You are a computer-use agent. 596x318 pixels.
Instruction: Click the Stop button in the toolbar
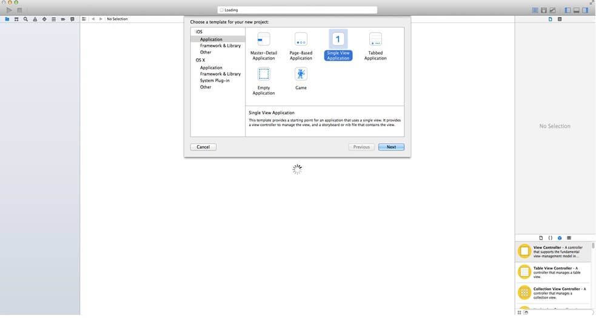(19, 10)
